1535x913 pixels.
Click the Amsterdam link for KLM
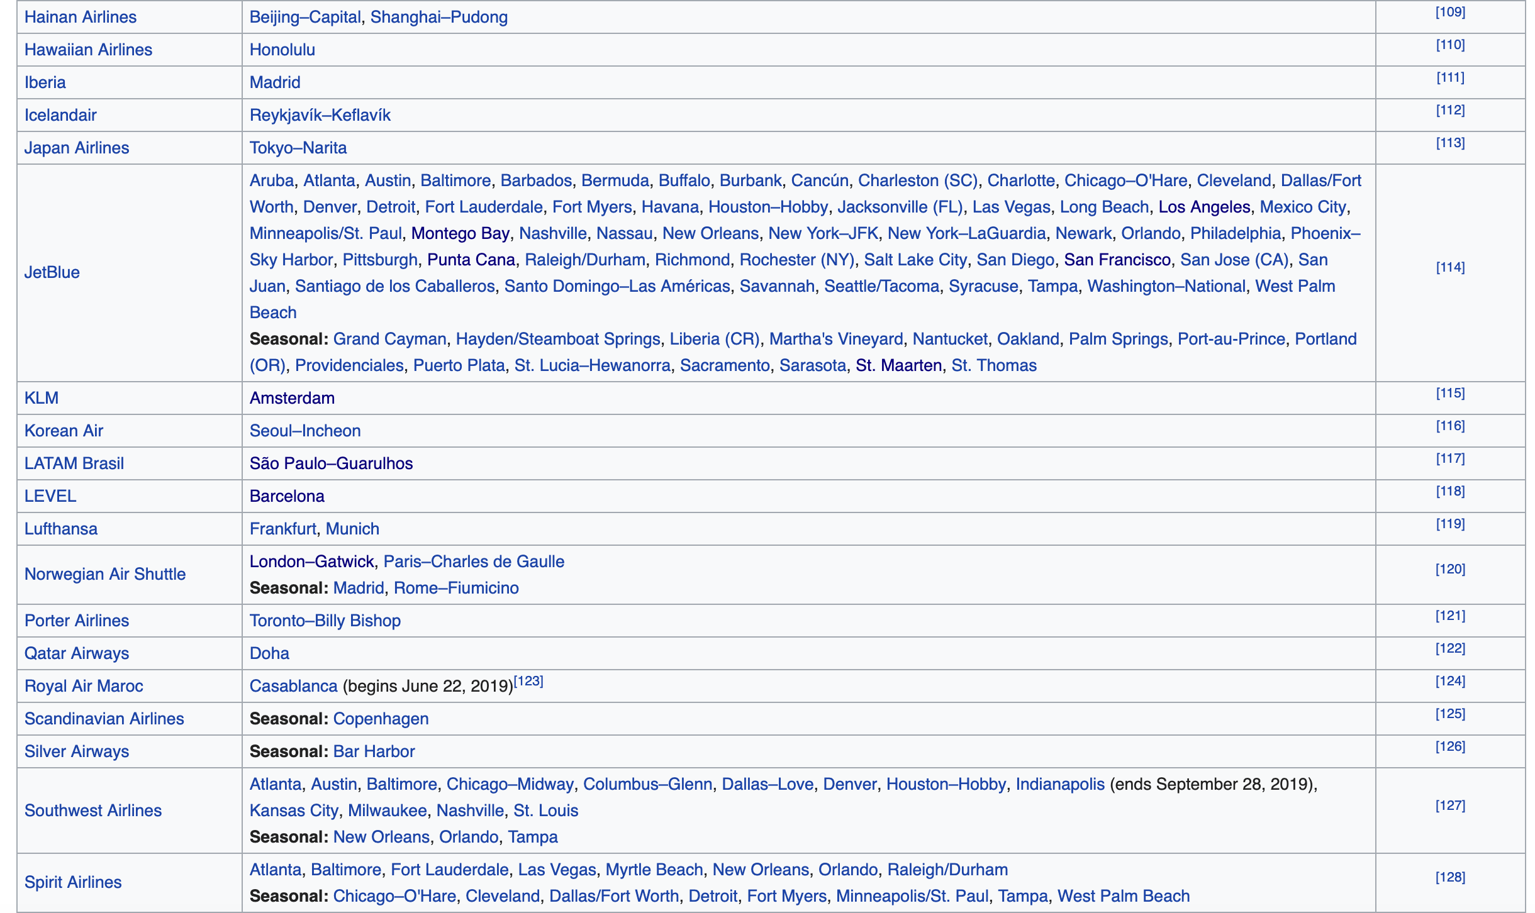point(292,398)
